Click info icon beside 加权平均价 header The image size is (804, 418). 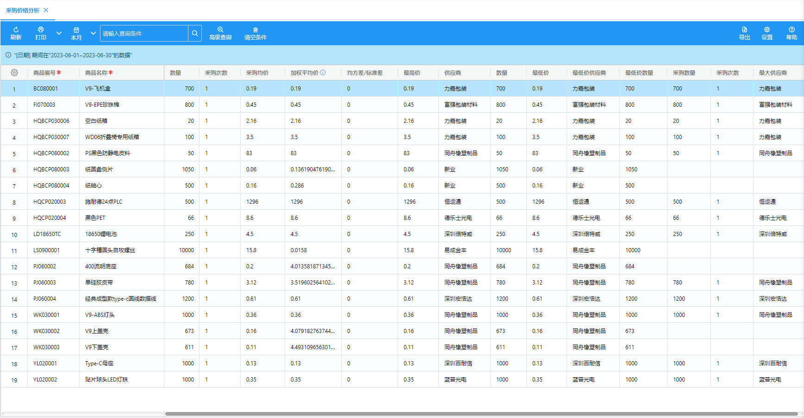[x=323, y=73]
